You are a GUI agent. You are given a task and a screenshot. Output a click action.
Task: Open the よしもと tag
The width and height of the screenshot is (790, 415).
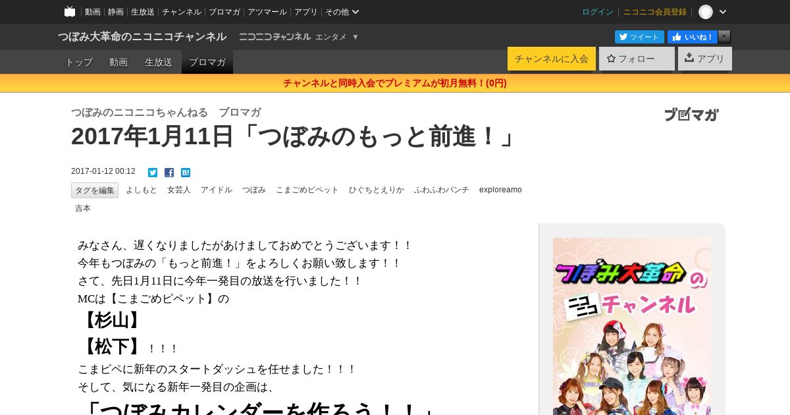point(142,190)
